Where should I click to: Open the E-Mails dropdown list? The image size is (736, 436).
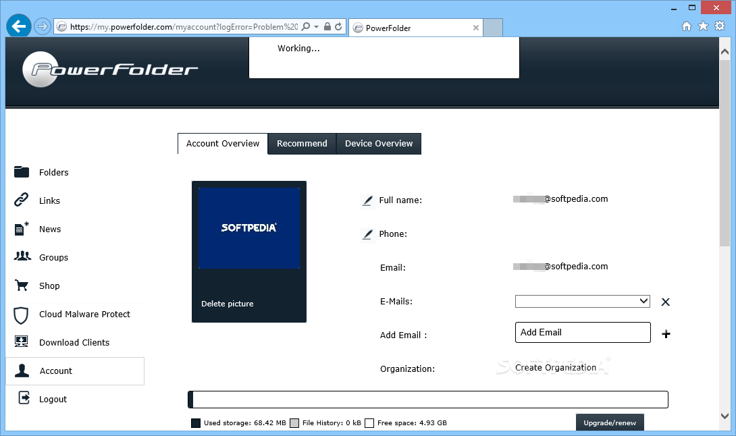click(583, 301)
